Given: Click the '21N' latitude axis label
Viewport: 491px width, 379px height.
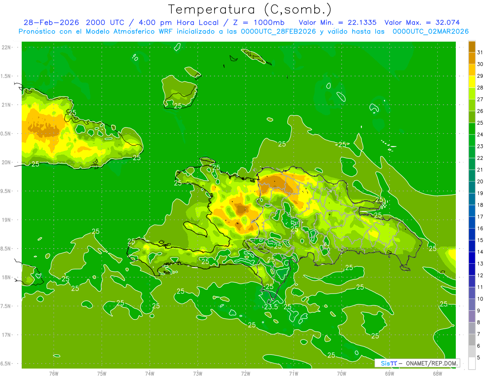Looking at the screenshot, I should click(6, 105).
